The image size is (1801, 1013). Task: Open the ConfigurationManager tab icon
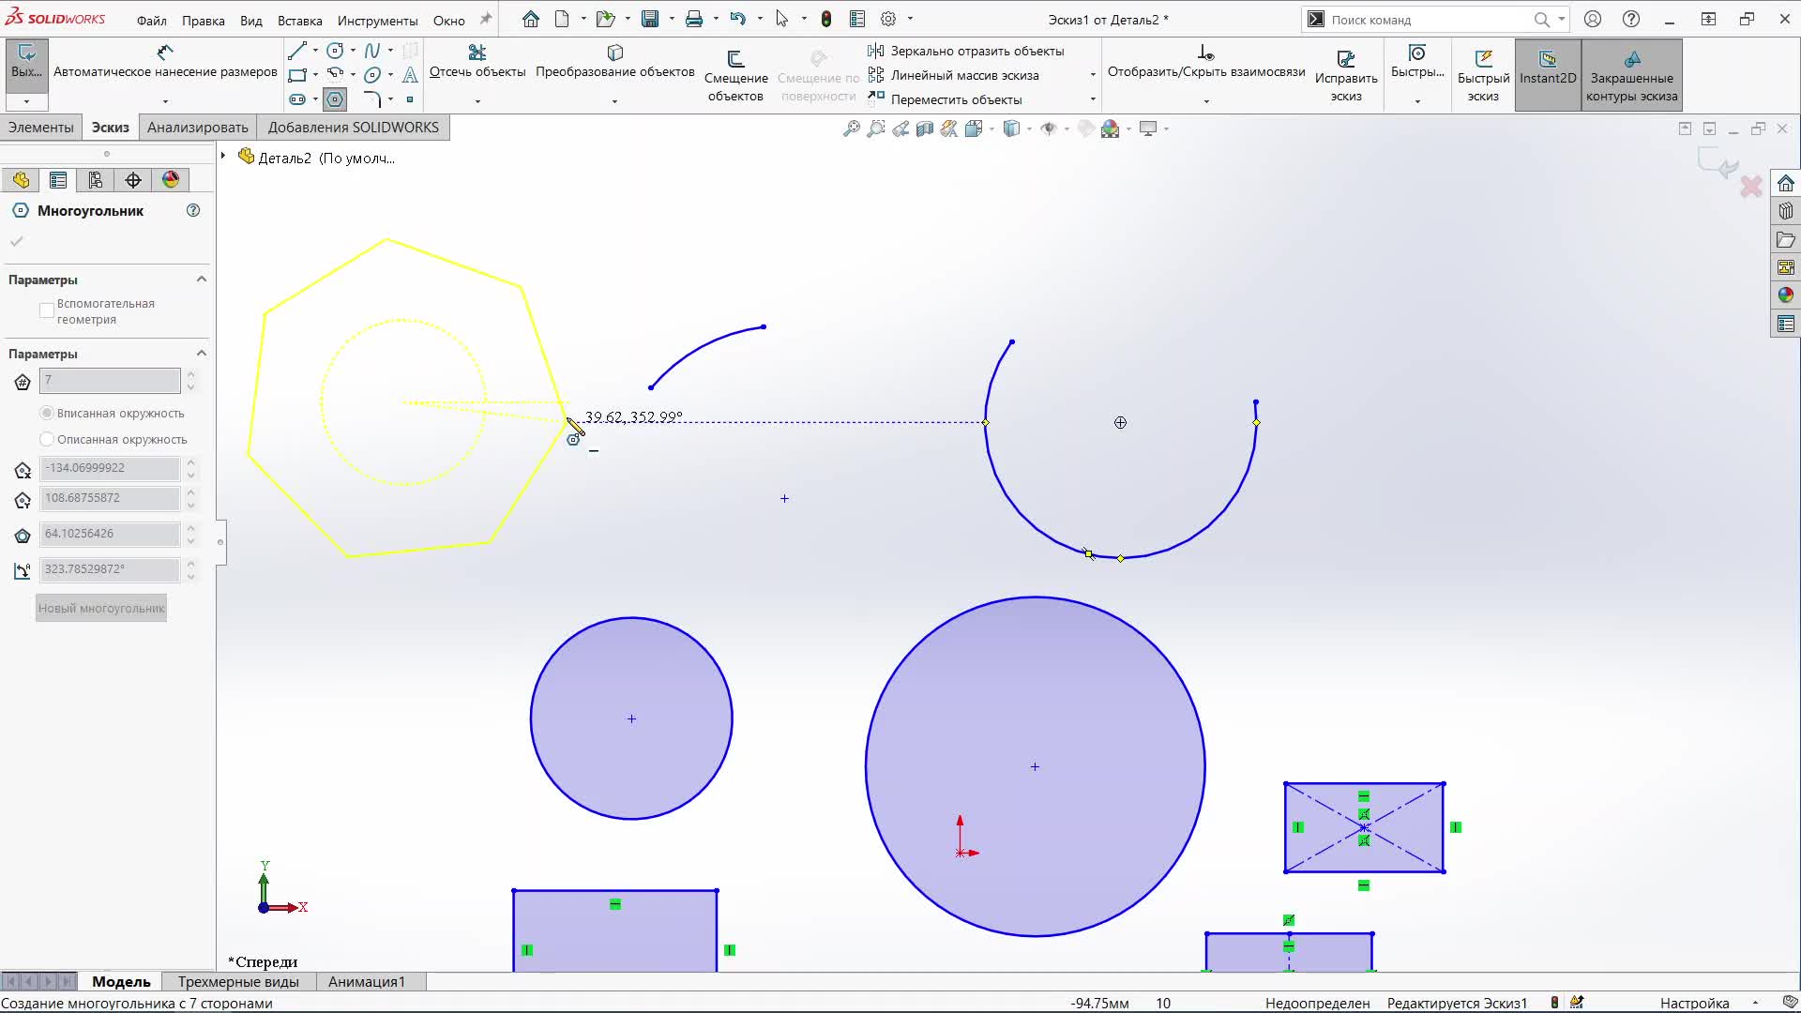[x=96, y=180]
